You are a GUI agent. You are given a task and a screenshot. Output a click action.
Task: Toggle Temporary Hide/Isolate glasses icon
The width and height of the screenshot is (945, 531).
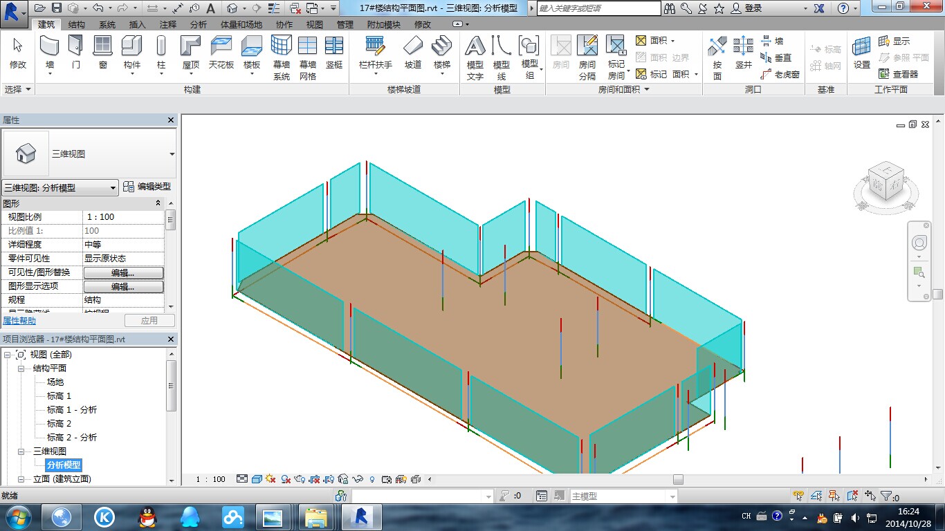[x=358, y=478]
